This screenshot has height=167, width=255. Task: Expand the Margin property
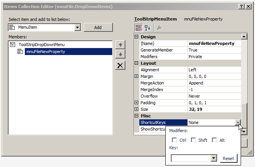[137, 76]
